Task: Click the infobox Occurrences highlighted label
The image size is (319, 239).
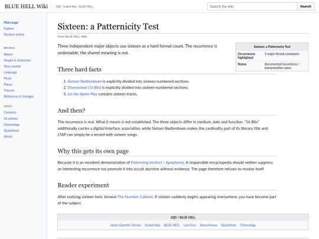Action: pos(246,55)
